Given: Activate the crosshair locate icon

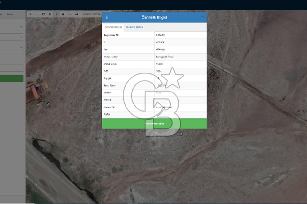Looking at the screenshot, I should coord(50,14).
